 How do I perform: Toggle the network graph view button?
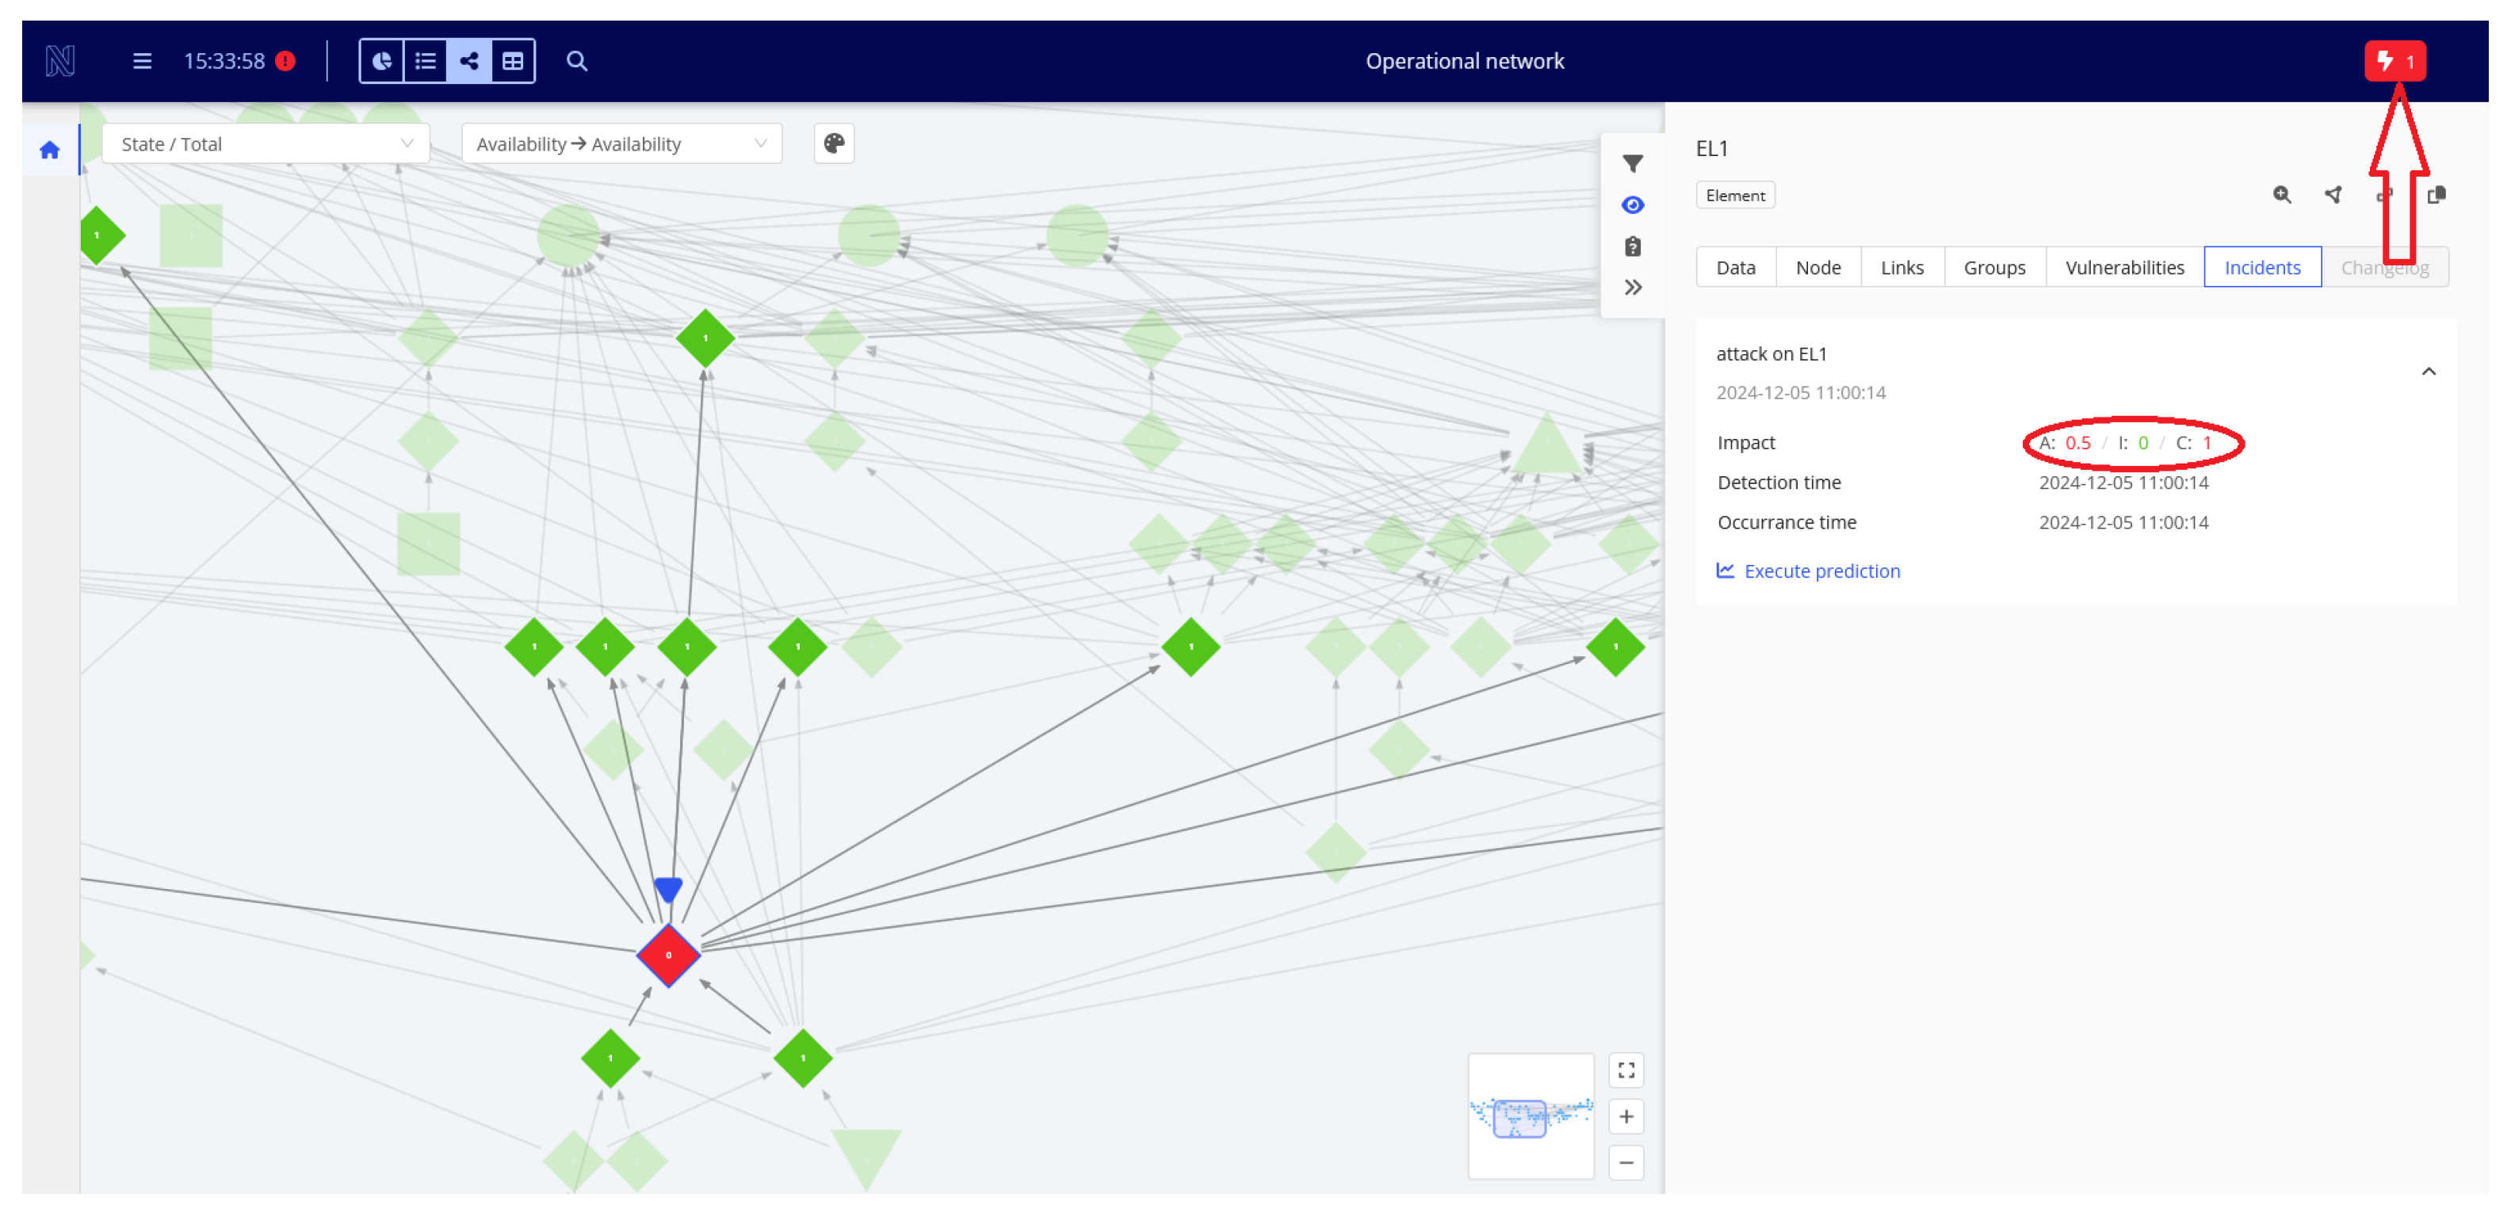469,61
